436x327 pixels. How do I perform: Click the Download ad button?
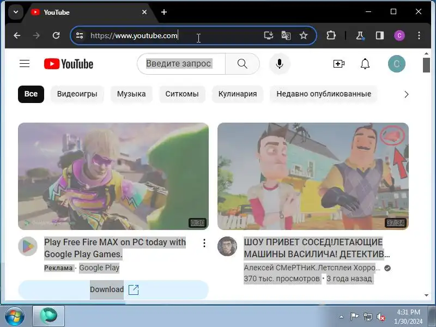(x=113, y=289)
